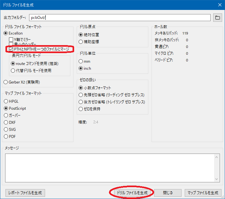Select Gerber X2 (実験用) format
The height and width of the screenshot is (199, 225).
[6, 82]
